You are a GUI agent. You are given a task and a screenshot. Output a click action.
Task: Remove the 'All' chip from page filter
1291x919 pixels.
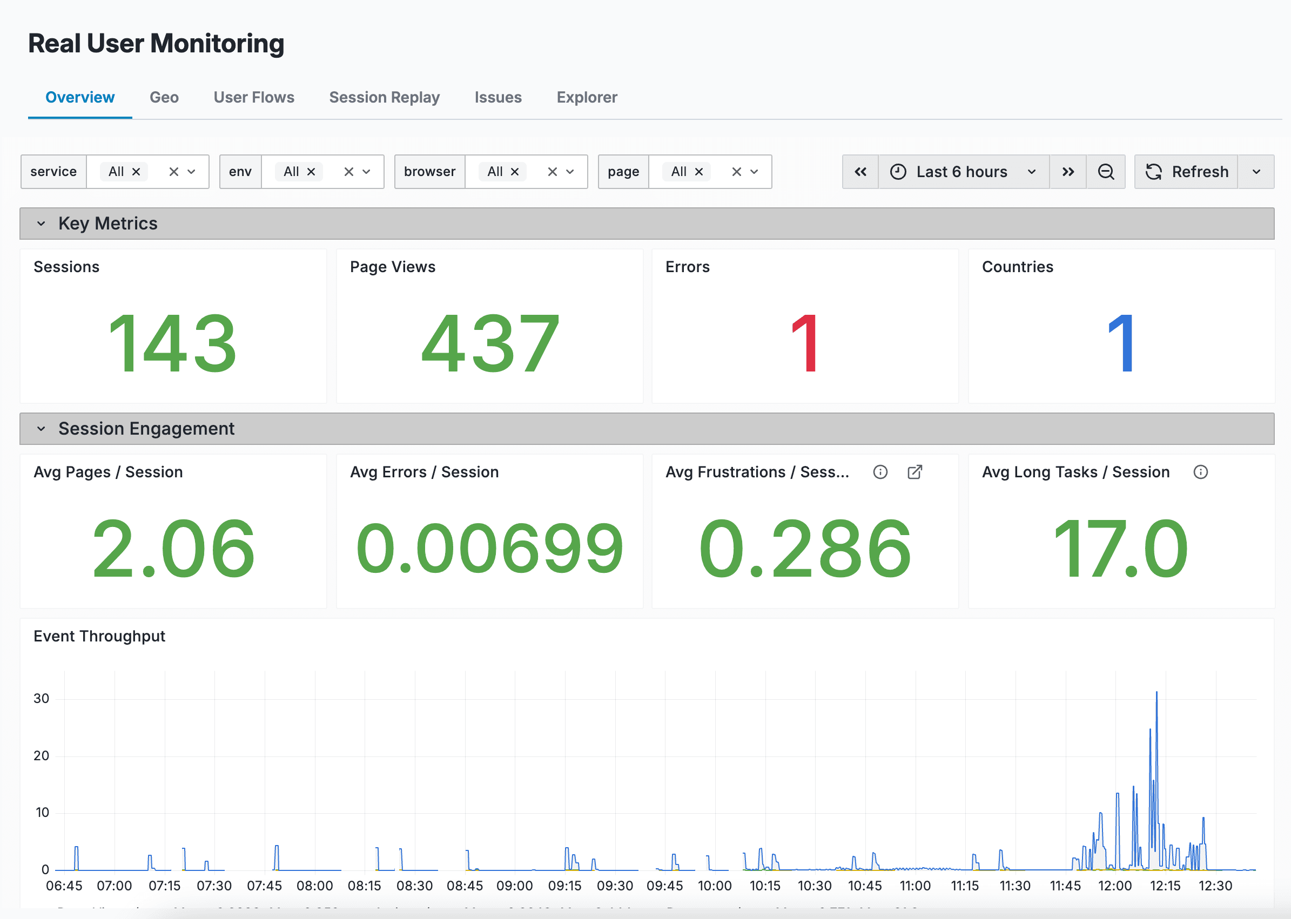[699, 172]
